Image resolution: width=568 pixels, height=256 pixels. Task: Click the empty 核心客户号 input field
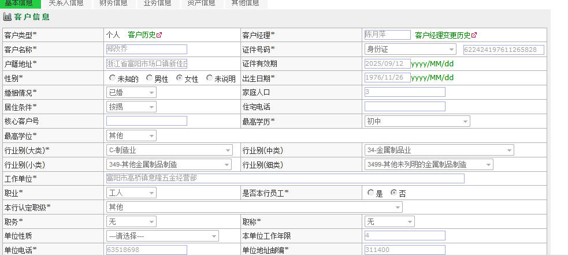(x=147, y=121)
